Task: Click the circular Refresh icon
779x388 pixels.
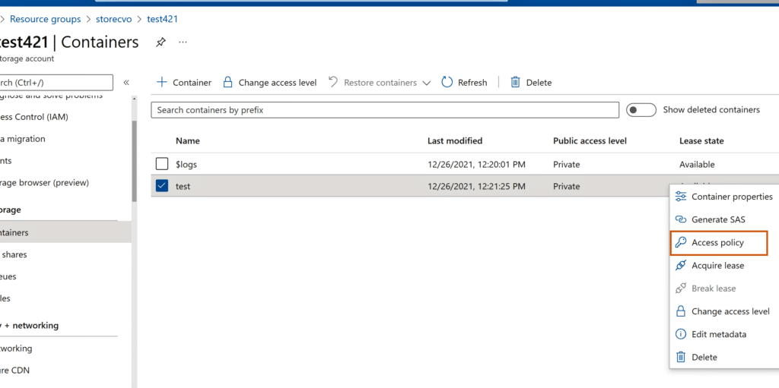Action: tap(447, 82)
